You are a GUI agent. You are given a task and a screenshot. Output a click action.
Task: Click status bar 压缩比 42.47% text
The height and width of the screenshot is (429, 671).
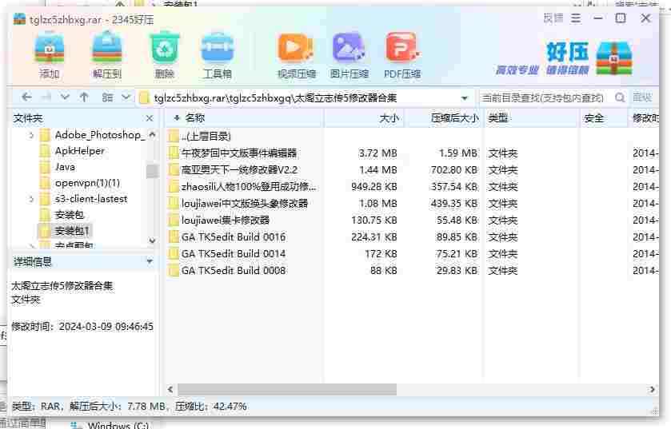(x=210, y=406)
